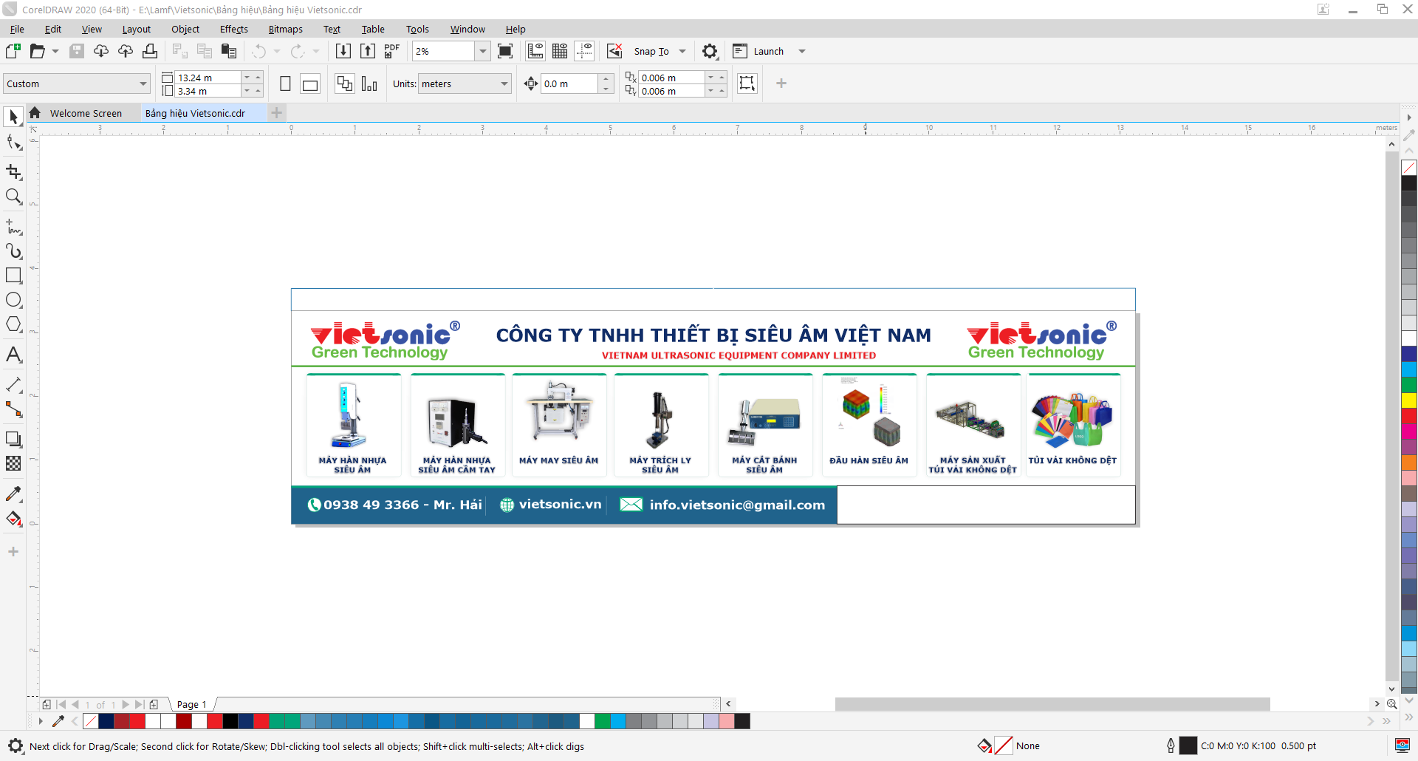Select the Shape edit tool
The image size is (1418, 761).
(13, 142)
